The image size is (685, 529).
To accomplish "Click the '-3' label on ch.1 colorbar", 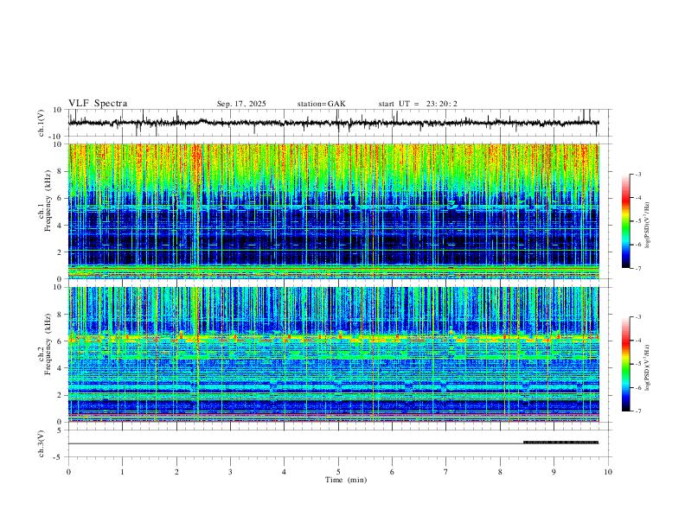I will click(x=637, y=174).
